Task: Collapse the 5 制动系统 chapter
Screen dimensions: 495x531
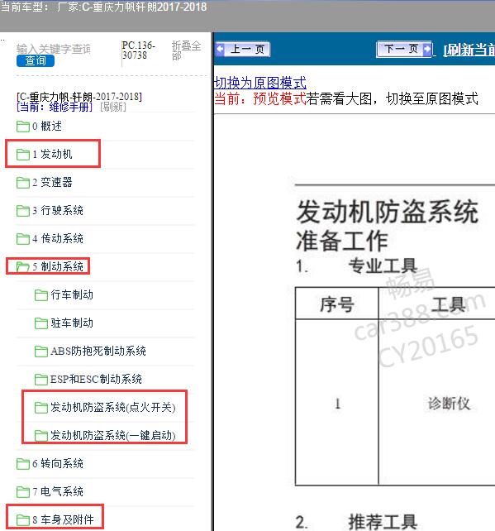Action: [58, 267]
